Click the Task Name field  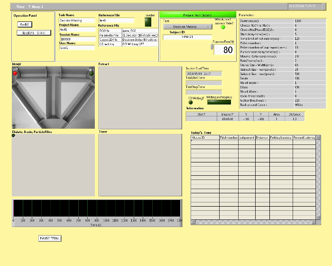click(77, 21)
